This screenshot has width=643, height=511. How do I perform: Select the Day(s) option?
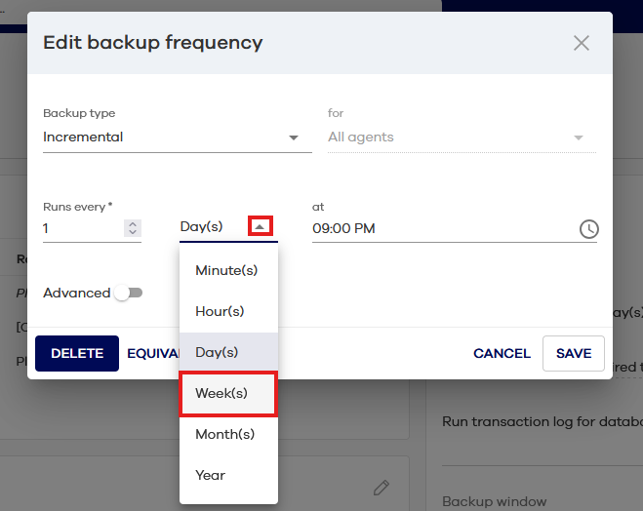pos(217,352)
